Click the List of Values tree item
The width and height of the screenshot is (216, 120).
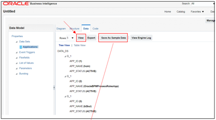(26, 63)
